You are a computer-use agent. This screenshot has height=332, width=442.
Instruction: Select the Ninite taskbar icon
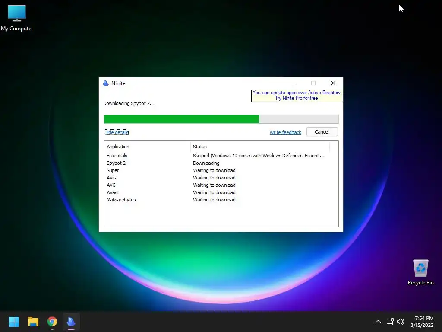[71, 322]
